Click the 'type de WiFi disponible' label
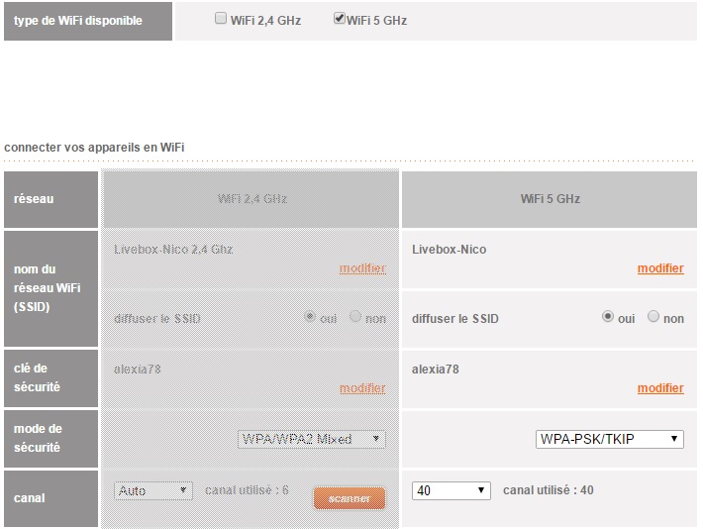Viewport: 703px width, 529px height. (78, 21)
